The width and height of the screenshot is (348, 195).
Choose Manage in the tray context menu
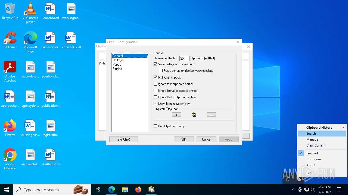[322, 139]
